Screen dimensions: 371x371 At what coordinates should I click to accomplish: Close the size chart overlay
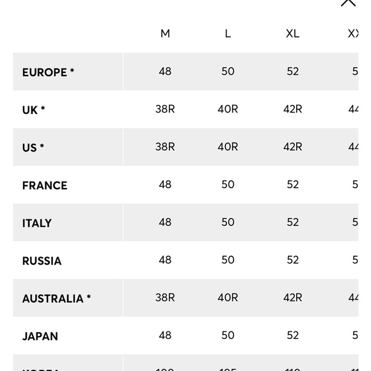pyautogui.click(x=348, y=3)
